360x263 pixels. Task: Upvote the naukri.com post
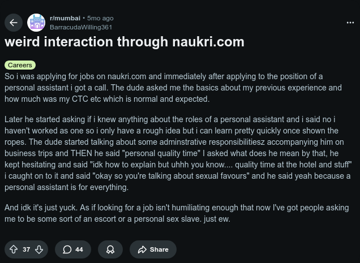pos(14,249)
